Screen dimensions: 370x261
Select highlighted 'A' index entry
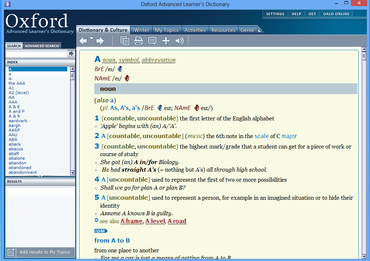click(38, 69)
